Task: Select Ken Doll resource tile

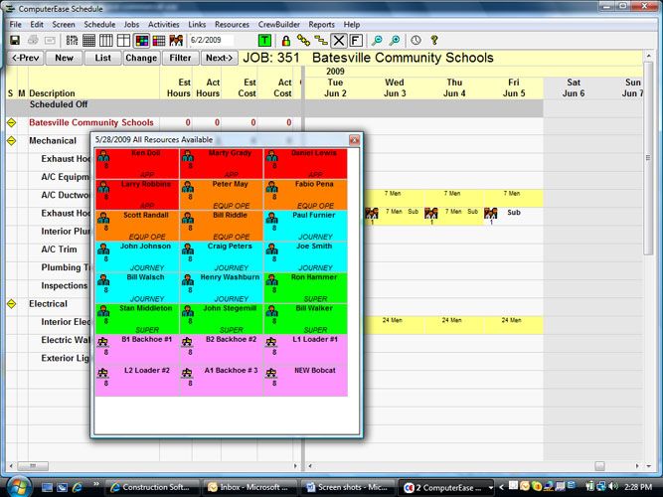Action: (x=137, y=164)
